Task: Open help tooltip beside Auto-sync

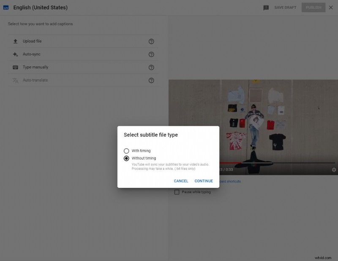Action: [152, 54]
